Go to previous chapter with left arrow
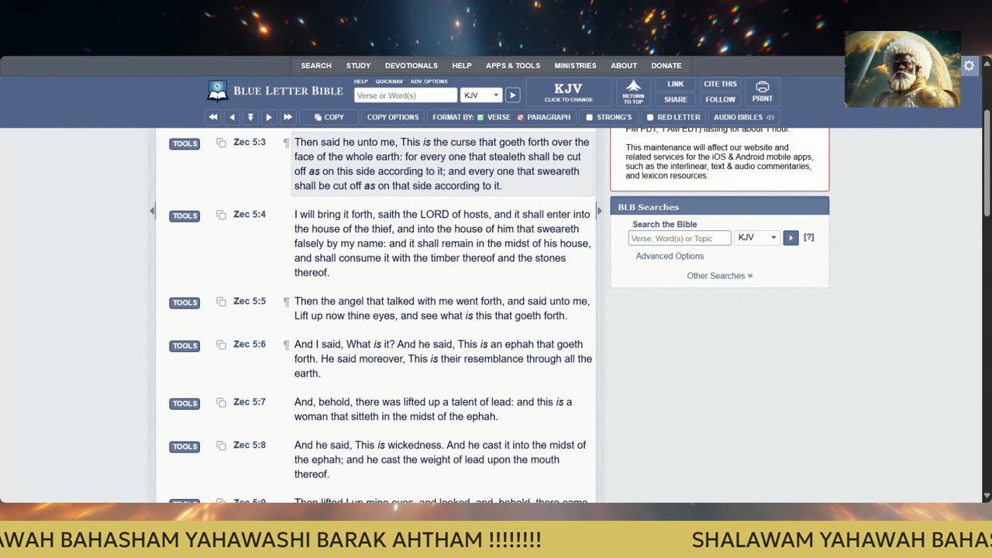992x558 pixels. pos(232,117)
